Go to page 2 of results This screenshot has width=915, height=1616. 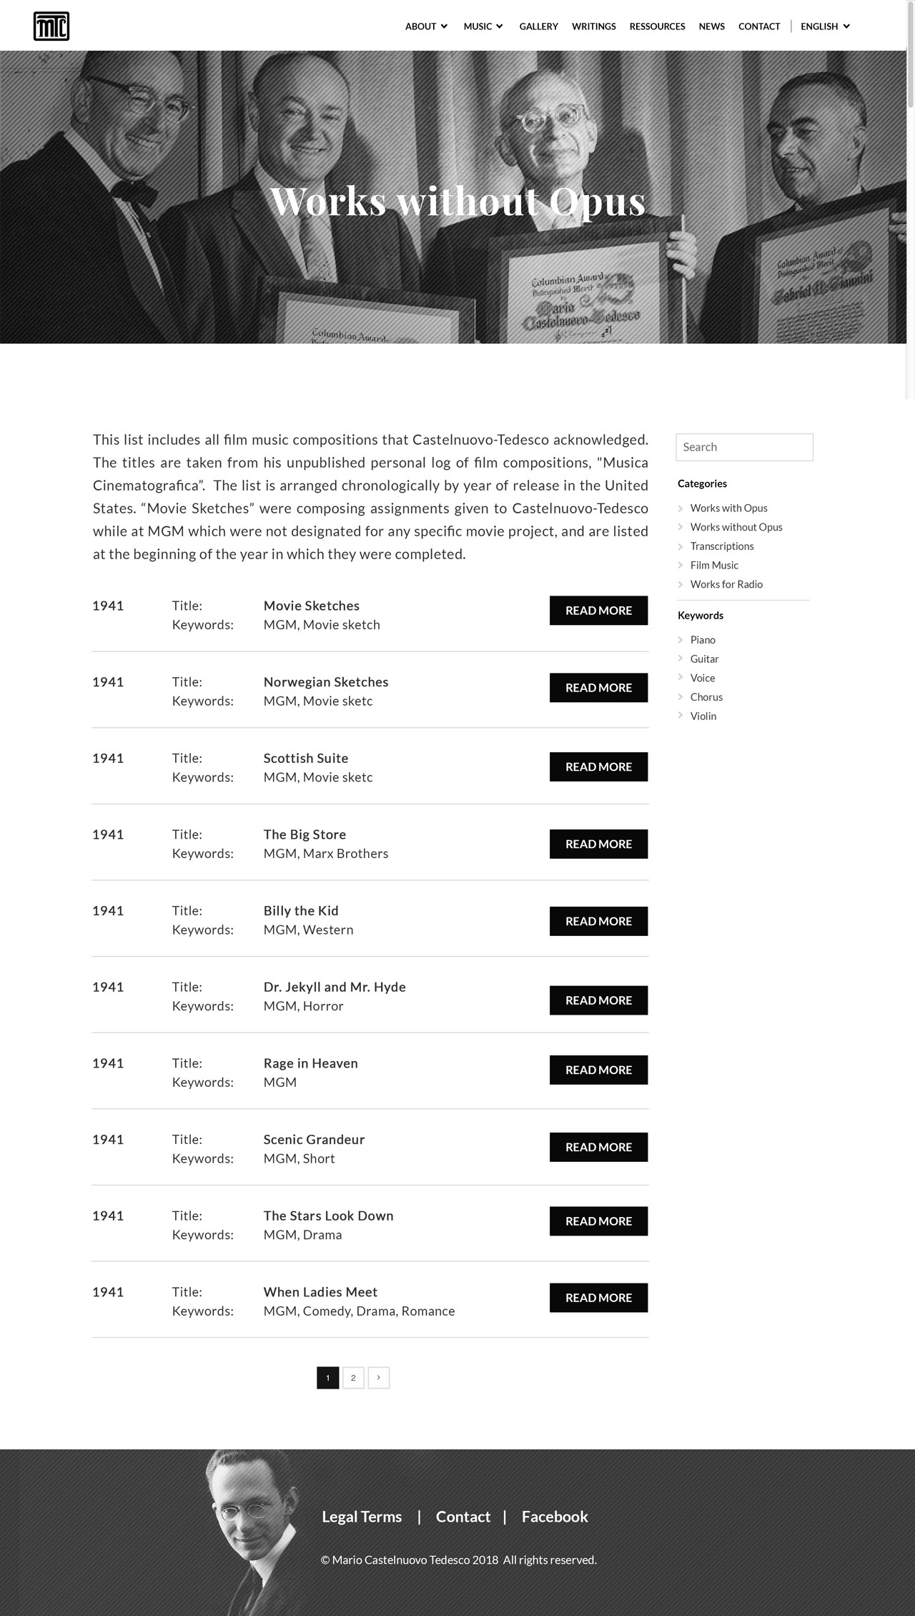point(353,1378)
